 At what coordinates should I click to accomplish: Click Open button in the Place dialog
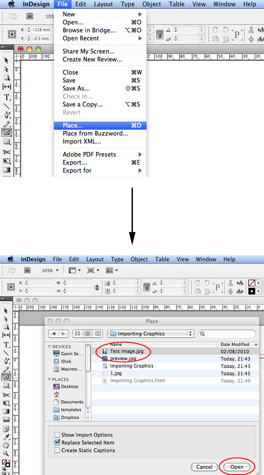[237, 467]
